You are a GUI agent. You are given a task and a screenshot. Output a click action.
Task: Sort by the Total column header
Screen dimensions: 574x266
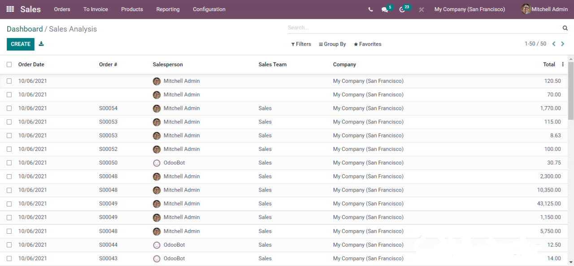(549, 64)
